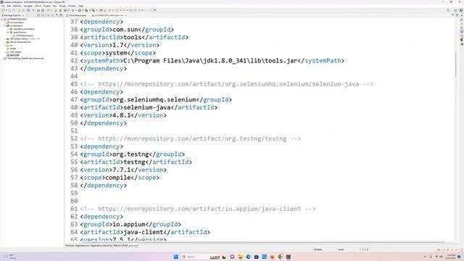464x261 pixels.
Task: Click the editor's vertical scrollbar
Action: tap(456, 64)
